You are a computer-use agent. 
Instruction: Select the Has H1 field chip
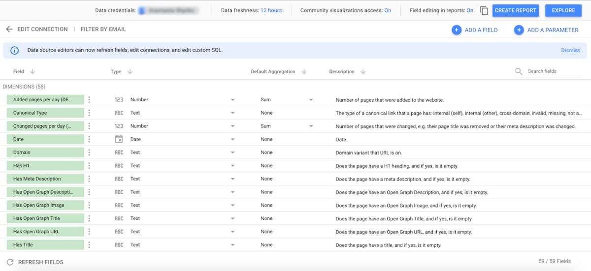(x=46, y=166)
